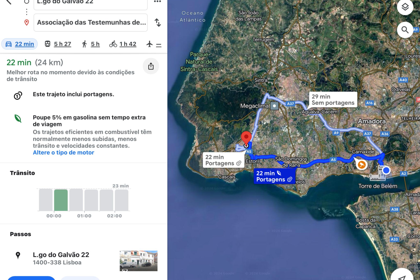420x280 pixels.
Task: Open the three-dot more options menu
Action: tap(157, 1)
